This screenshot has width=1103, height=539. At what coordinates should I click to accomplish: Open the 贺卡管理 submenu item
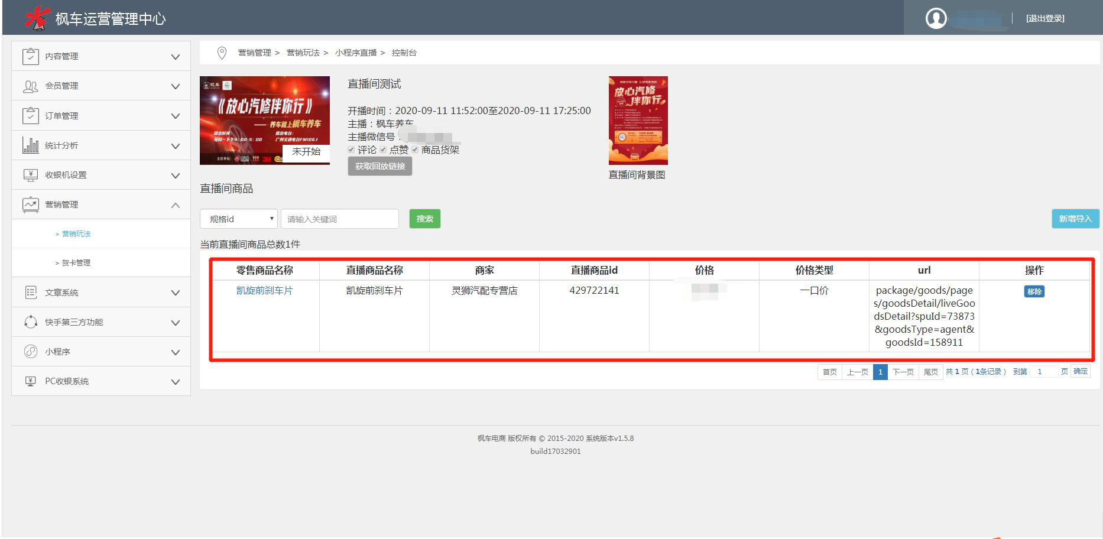pyautogui.click(x=76, y=263)
